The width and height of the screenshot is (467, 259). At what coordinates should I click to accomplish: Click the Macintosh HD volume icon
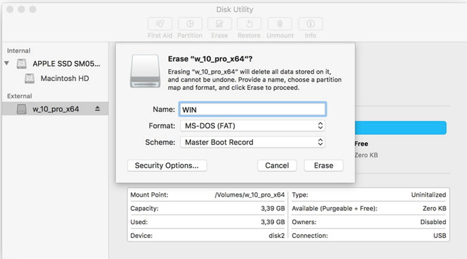click(29, 79)
